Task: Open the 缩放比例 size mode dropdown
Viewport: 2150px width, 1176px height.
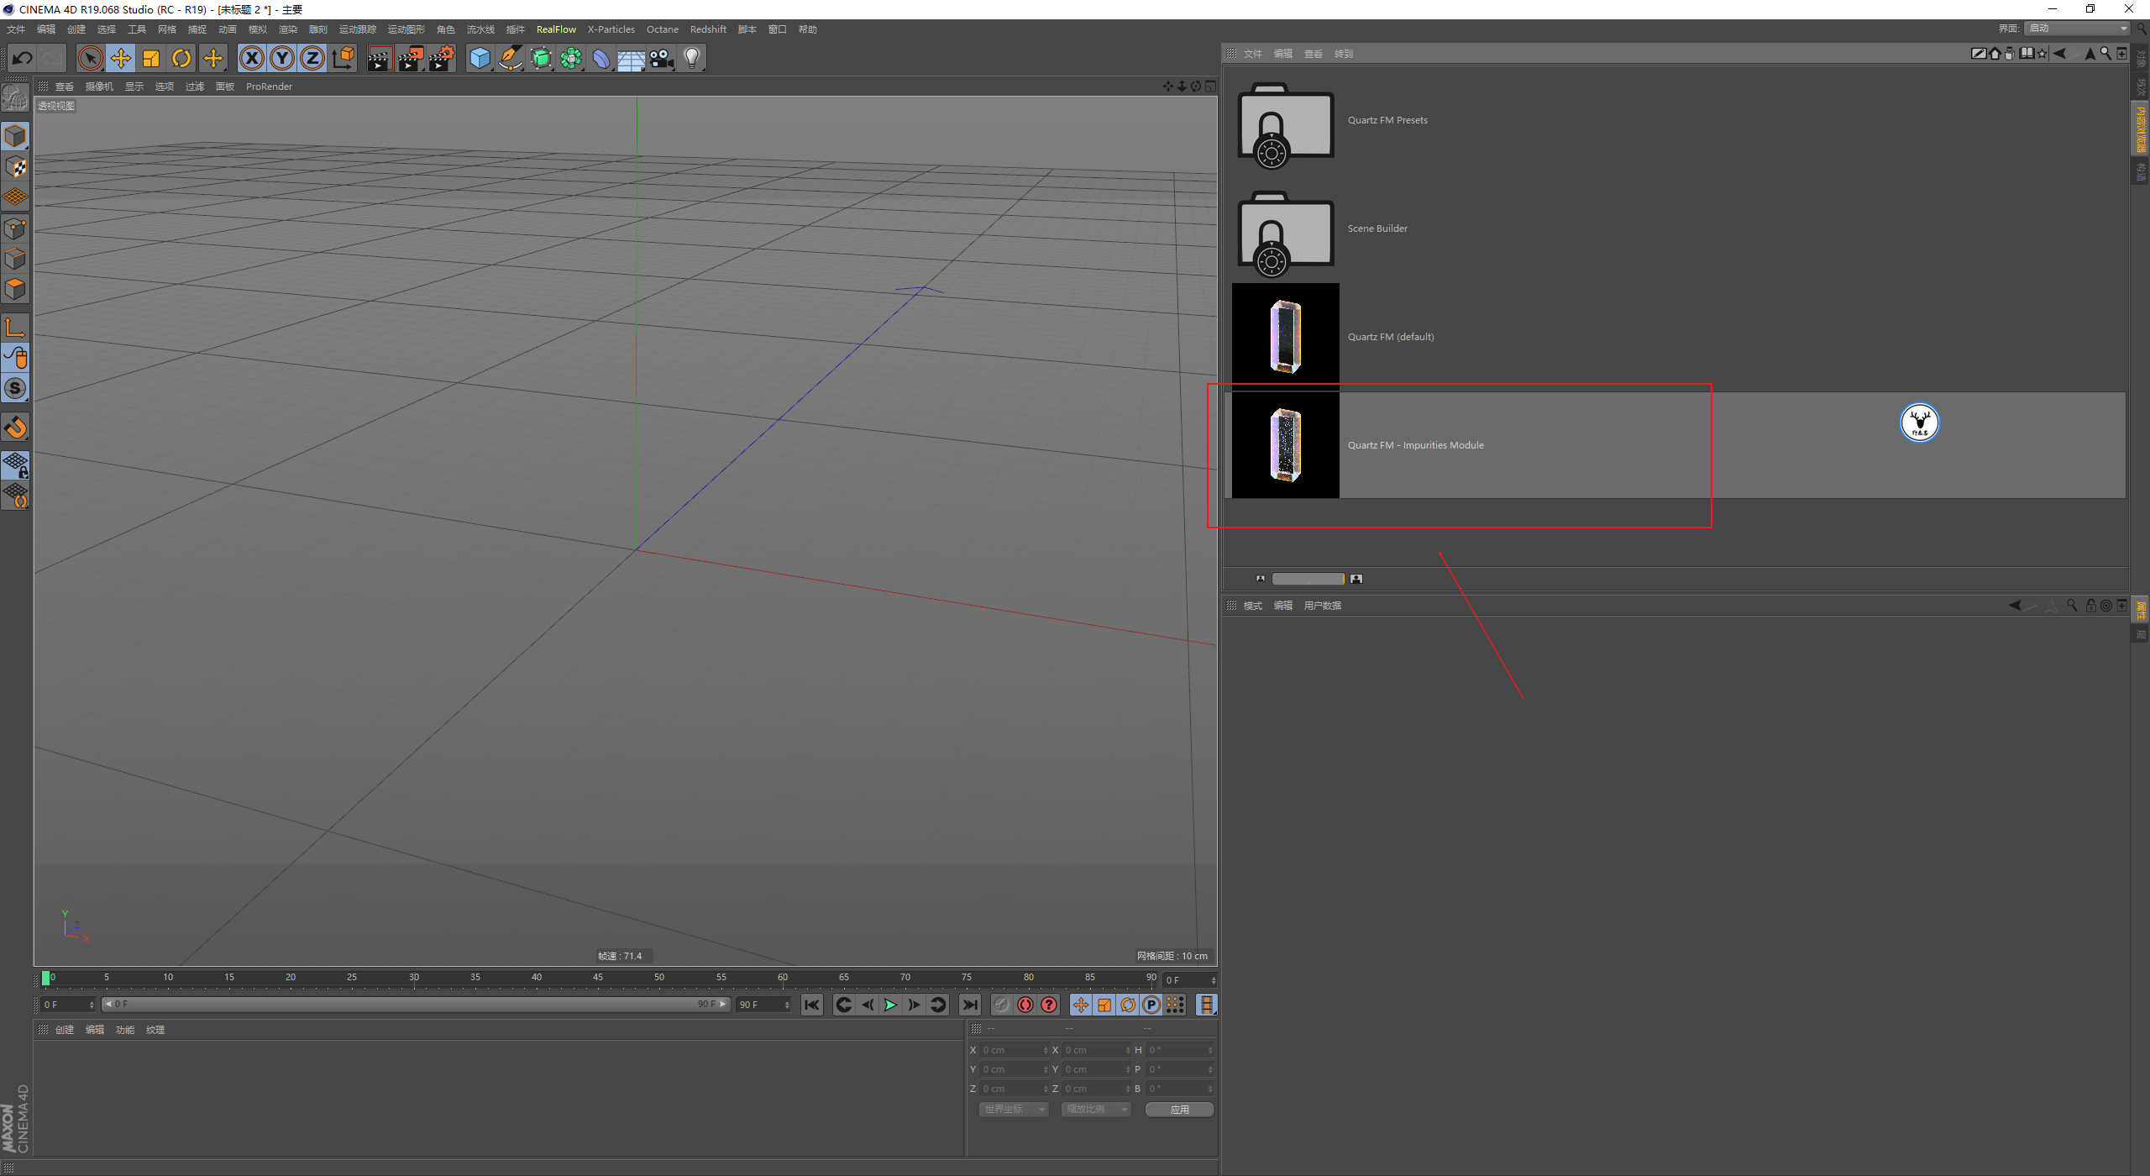Action: (1096, 1110)
